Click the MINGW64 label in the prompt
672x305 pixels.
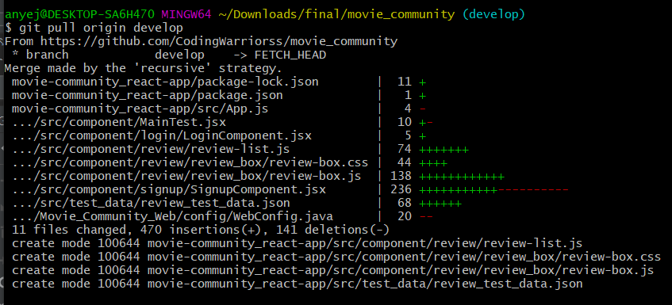[186, 14]
